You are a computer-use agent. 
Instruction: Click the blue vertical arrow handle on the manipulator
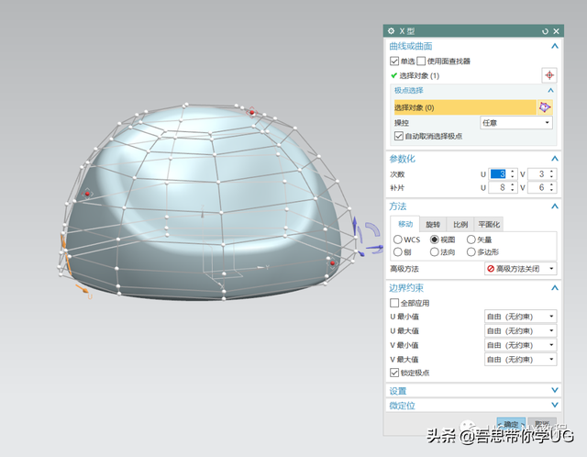coord(355,227)
